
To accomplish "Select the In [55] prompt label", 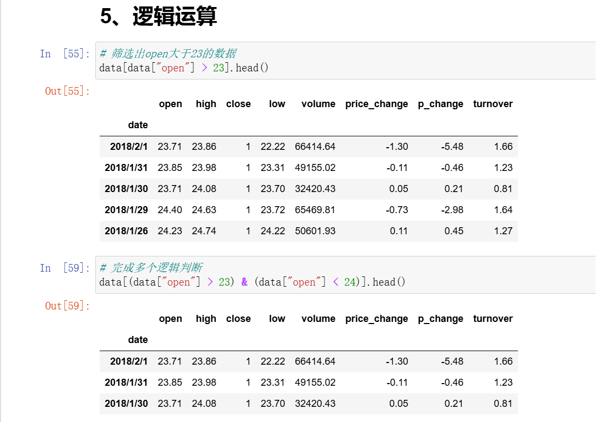I will 65,54.
